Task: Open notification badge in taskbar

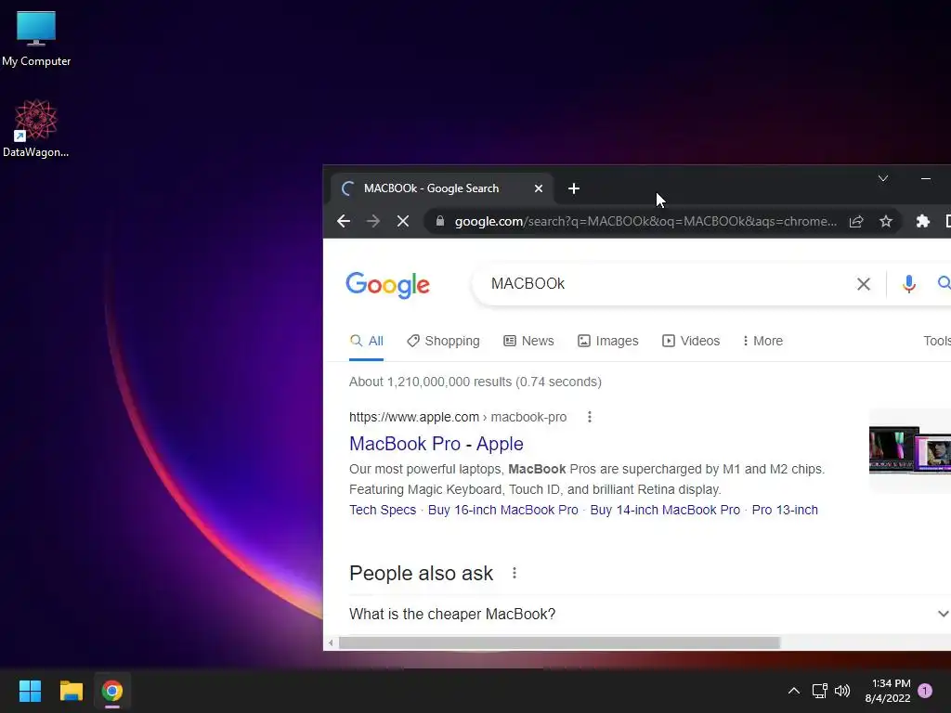Action: click(x=925, y=691)
